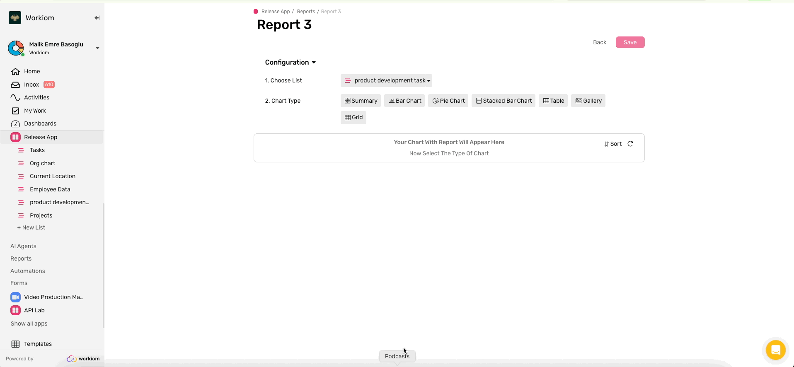Click the Sort control on the chart
This screenshot has width=794, height=367.
pyautogui.click(x=613, y=144)
